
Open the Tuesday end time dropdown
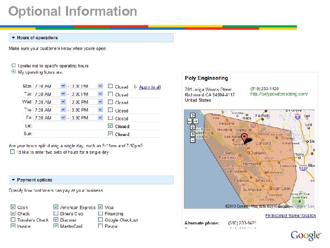click(x=99, y=94)
